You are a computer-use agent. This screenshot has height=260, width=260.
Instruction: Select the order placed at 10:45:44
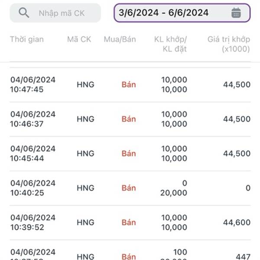coord(130,153)
